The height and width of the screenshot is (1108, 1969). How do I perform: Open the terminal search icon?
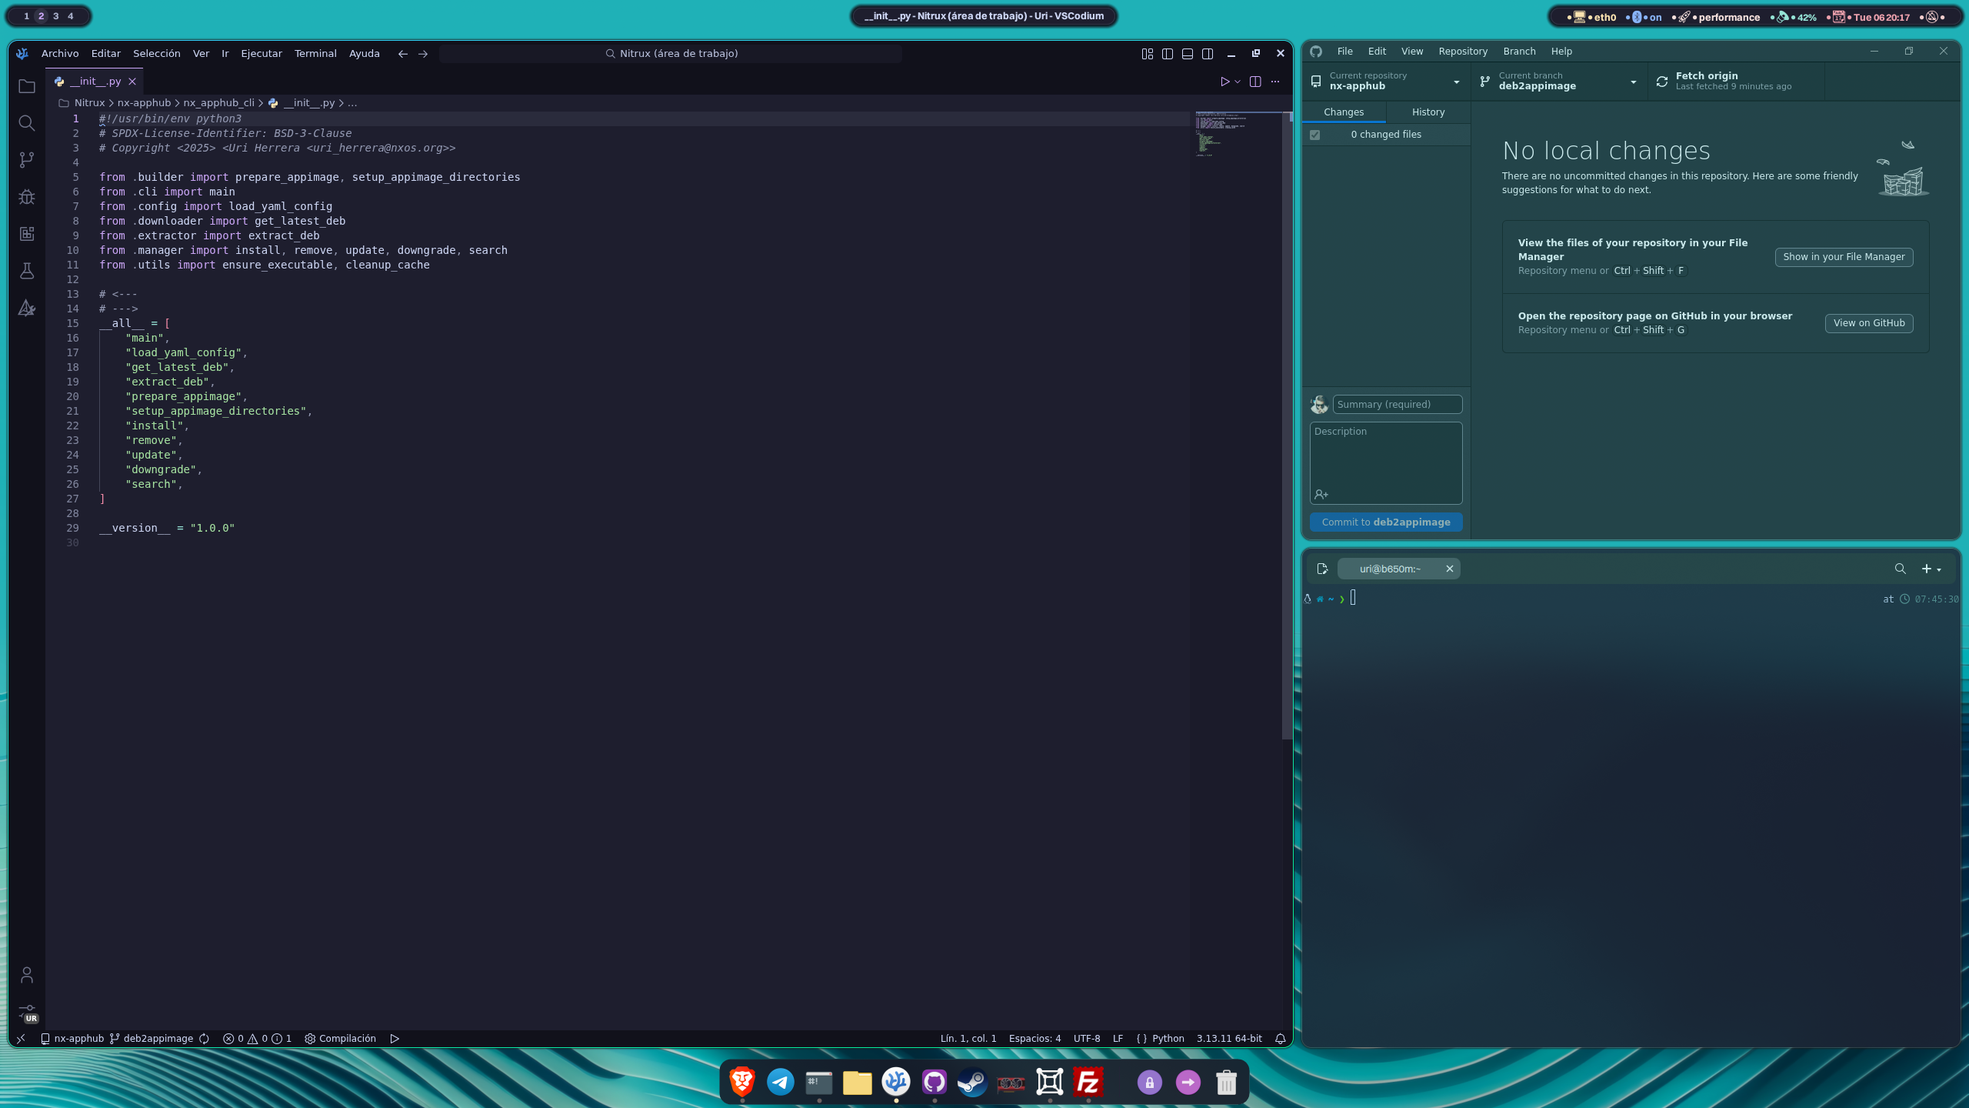pos(1900,569)
